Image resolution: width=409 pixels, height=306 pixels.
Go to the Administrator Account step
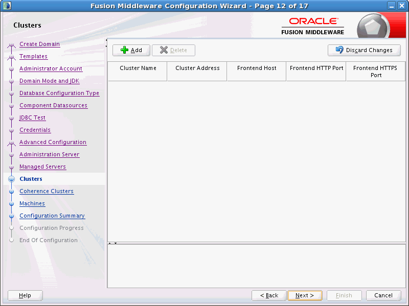pyautogui.click(x=51, y=68)
